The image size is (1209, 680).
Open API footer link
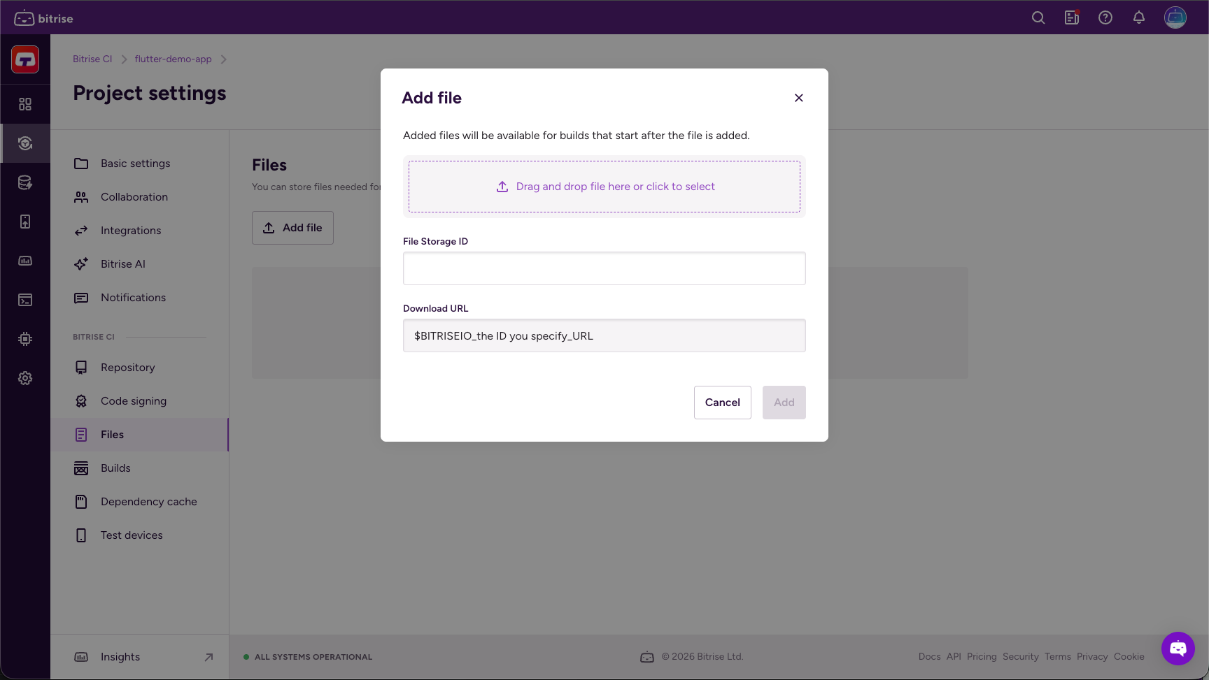click(954, 657)
